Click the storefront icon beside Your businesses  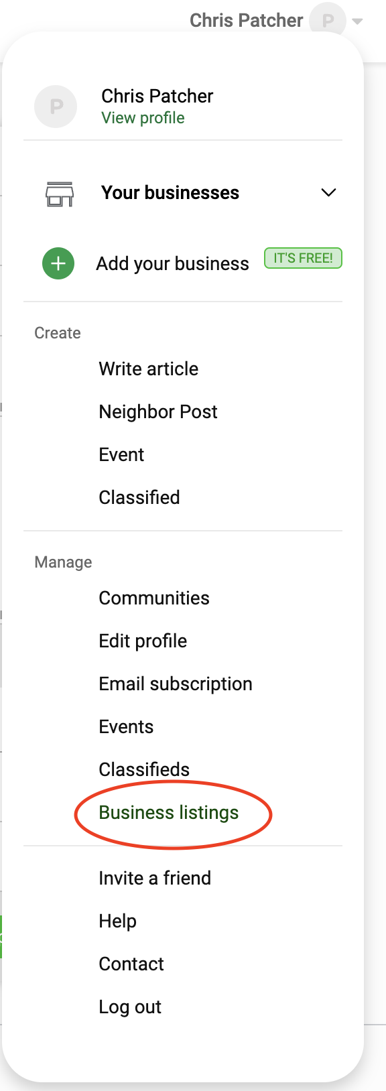59,194
